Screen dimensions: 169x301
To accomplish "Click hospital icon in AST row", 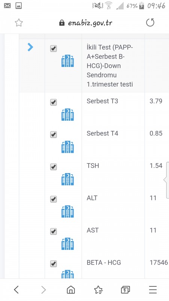I will [68, 243].
